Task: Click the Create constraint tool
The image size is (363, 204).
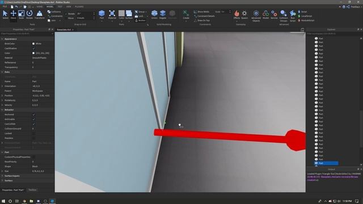Action: tap(186, 15)
